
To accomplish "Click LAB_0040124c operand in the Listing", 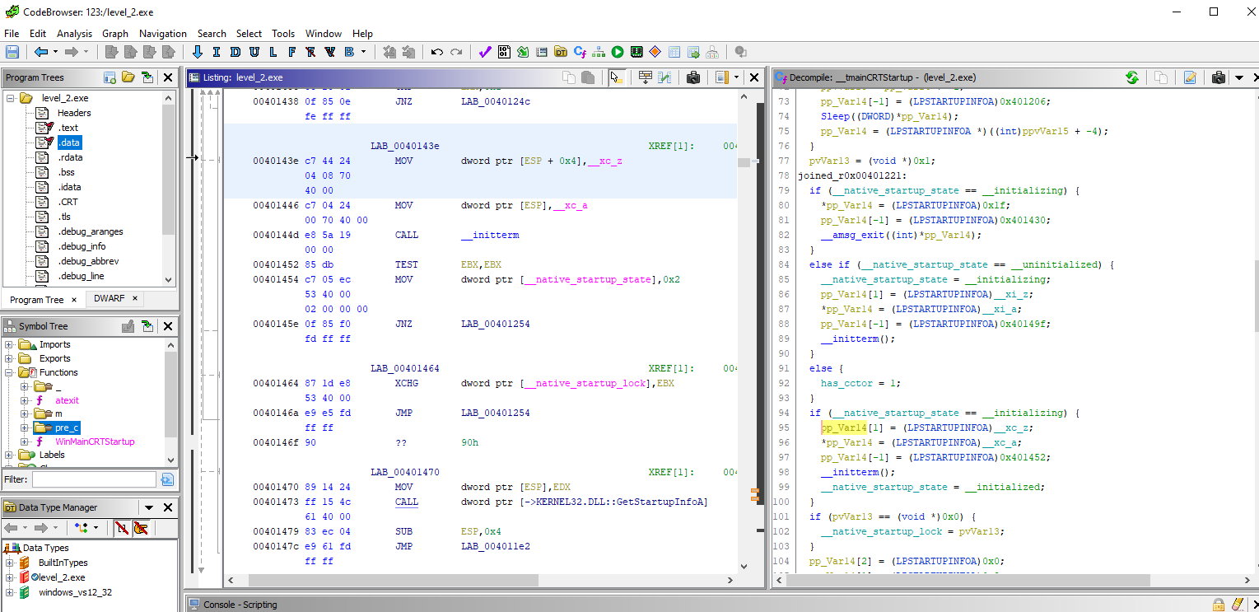I will pyautogui.click(x=496, y=101).
